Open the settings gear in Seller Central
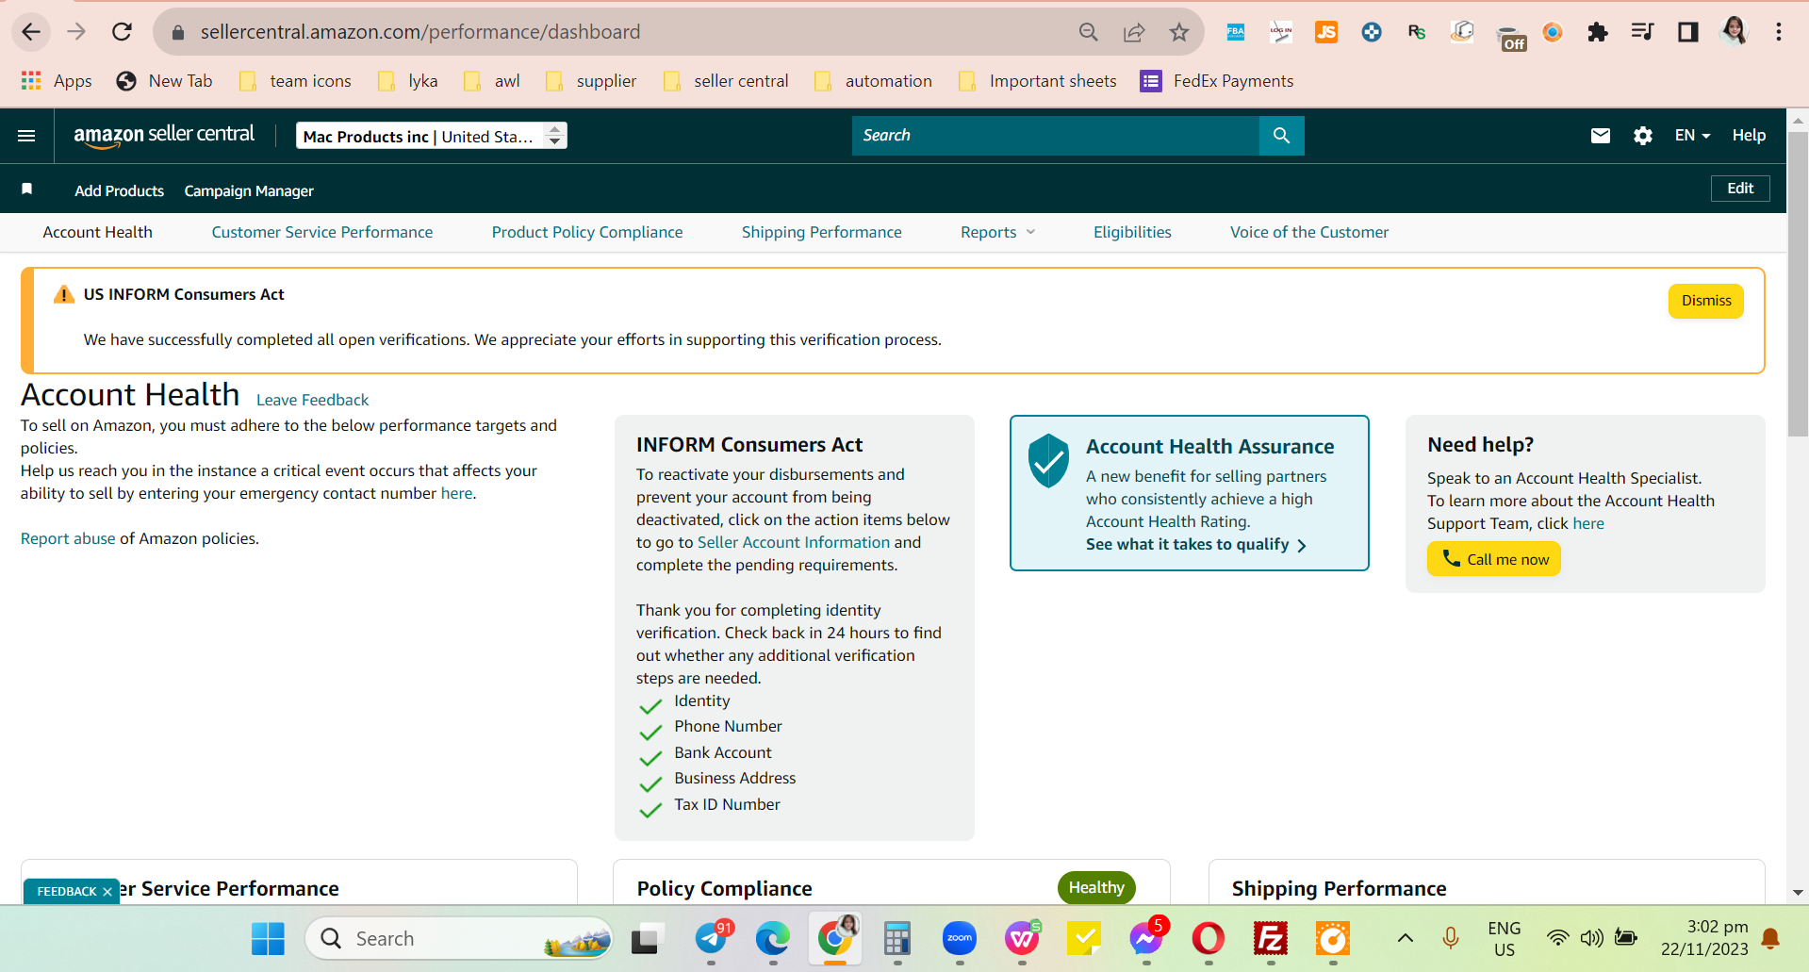 [1642, 136]
